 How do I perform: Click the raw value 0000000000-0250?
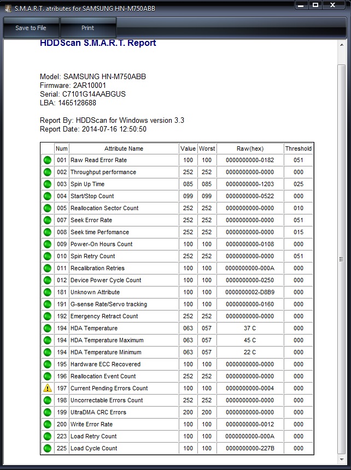click(250, 280)
